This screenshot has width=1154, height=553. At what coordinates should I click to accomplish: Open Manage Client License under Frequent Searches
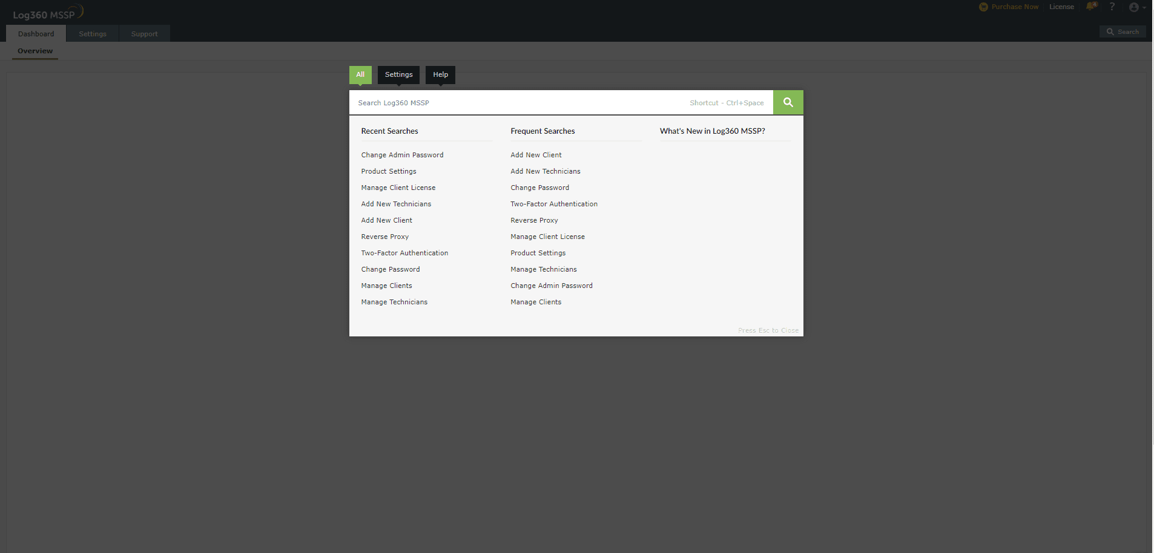point(547,237)
